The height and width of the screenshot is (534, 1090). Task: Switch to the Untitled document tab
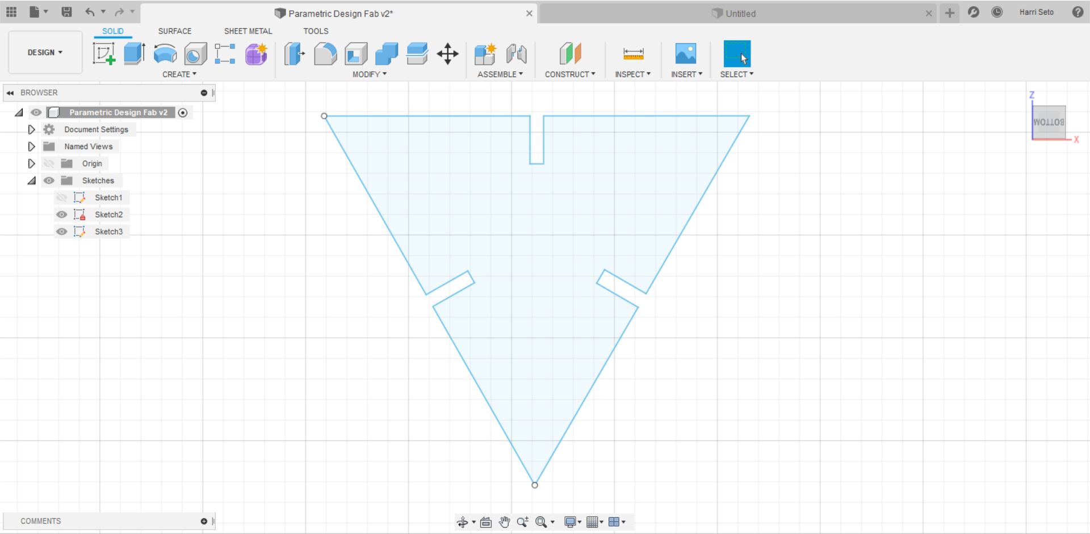coord(738,13)
